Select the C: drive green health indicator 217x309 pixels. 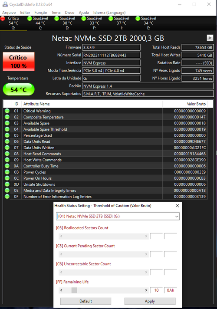[30, 18]
